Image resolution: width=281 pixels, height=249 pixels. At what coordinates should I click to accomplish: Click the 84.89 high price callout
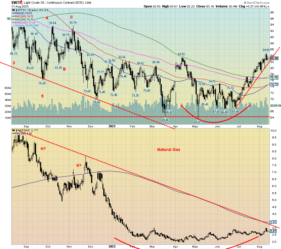click(266, 50)
